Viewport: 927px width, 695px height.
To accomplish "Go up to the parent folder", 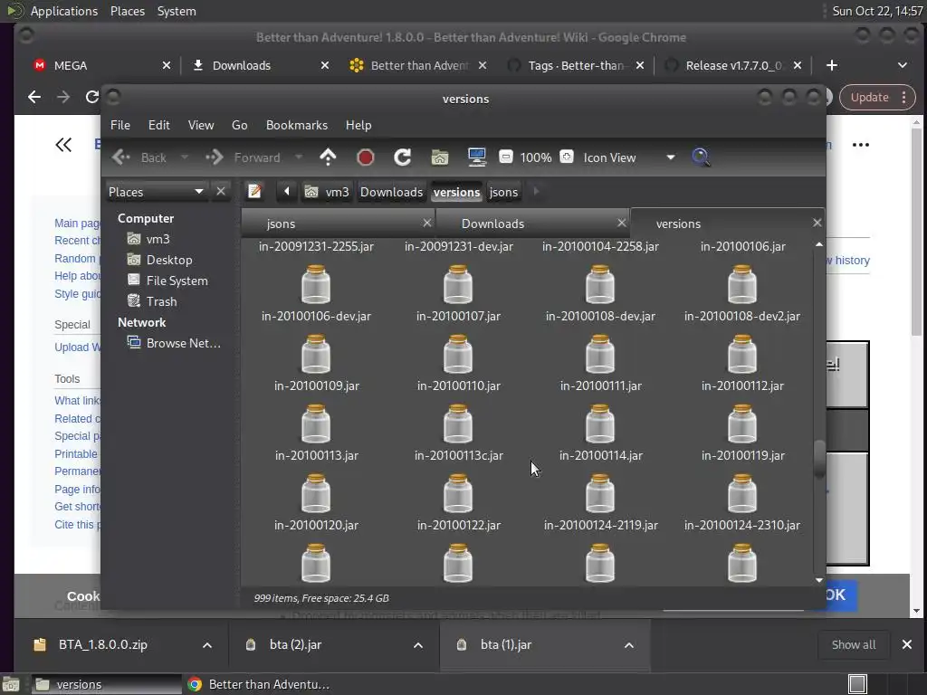I will pyautogui.click(x=328, y=157).
